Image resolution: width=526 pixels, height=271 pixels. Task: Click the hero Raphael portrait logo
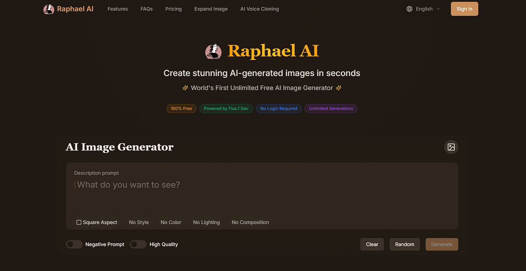(x=213, y=52)
